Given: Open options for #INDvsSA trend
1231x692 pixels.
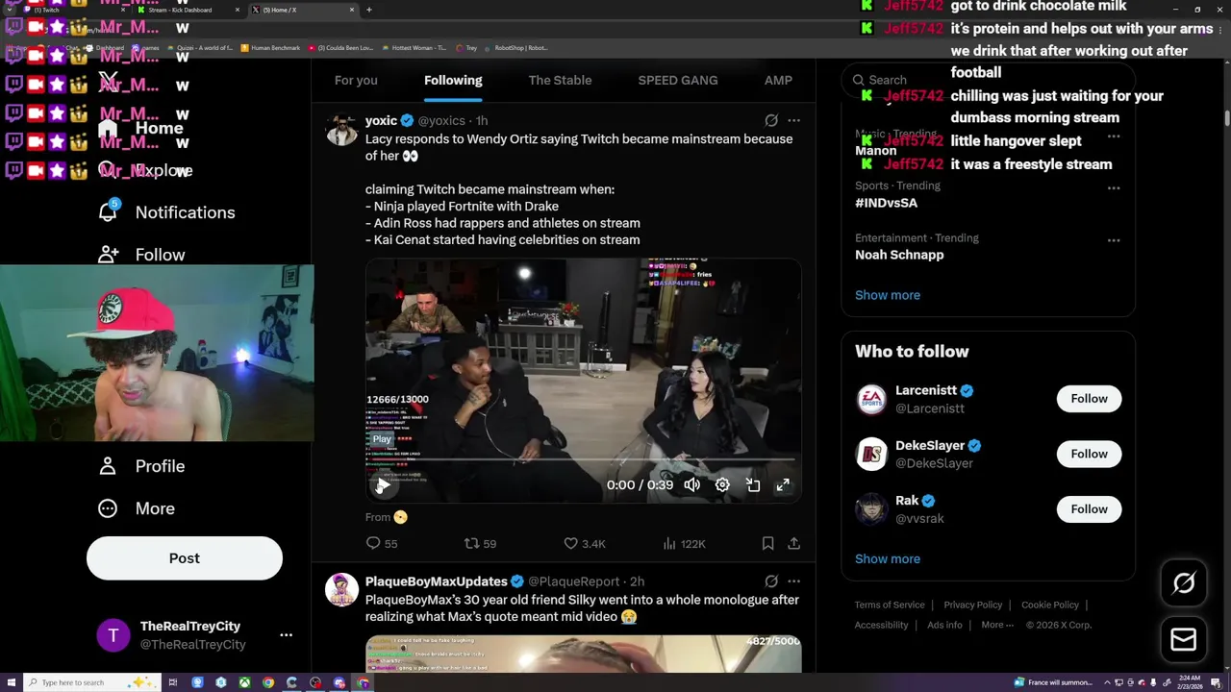Looking at the screenshot, I should pos(1114,188).
